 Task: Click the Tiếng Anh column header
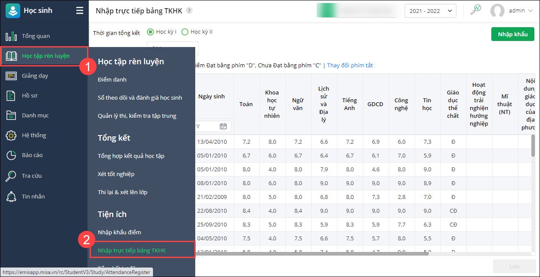(350, 104)
